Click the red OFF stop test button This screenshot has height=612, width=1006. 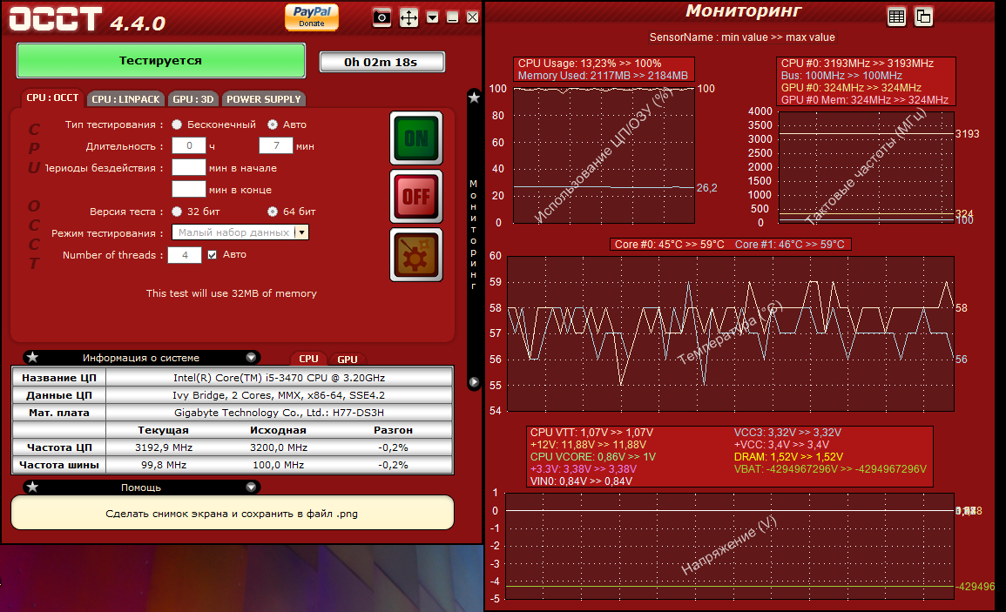(x=416, y=196)
